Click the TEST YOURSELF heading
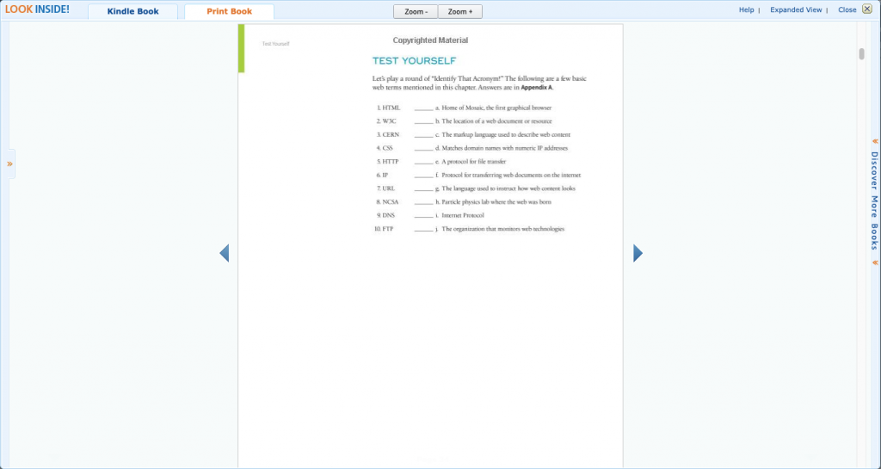Screen dimensions: 881x469 pos(414,61)
